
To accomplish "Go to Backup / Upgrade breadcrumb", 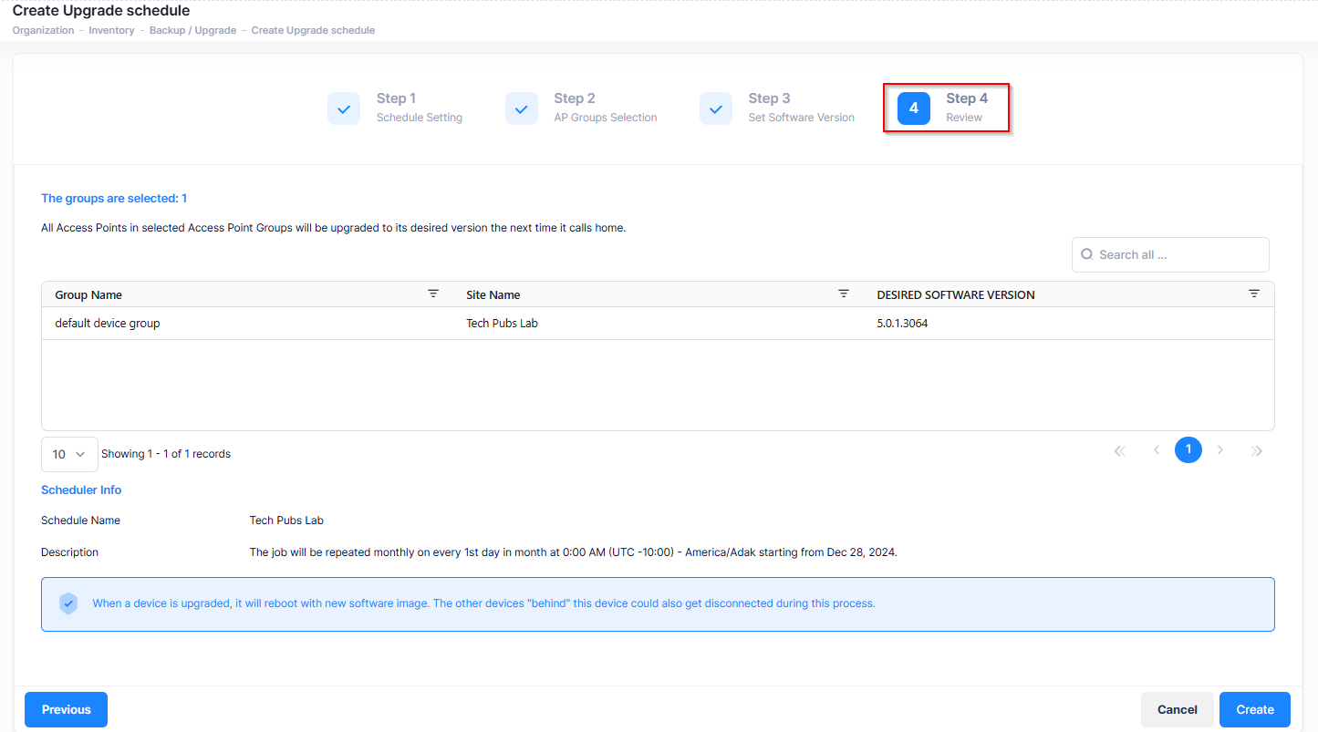I will (192, 30).
